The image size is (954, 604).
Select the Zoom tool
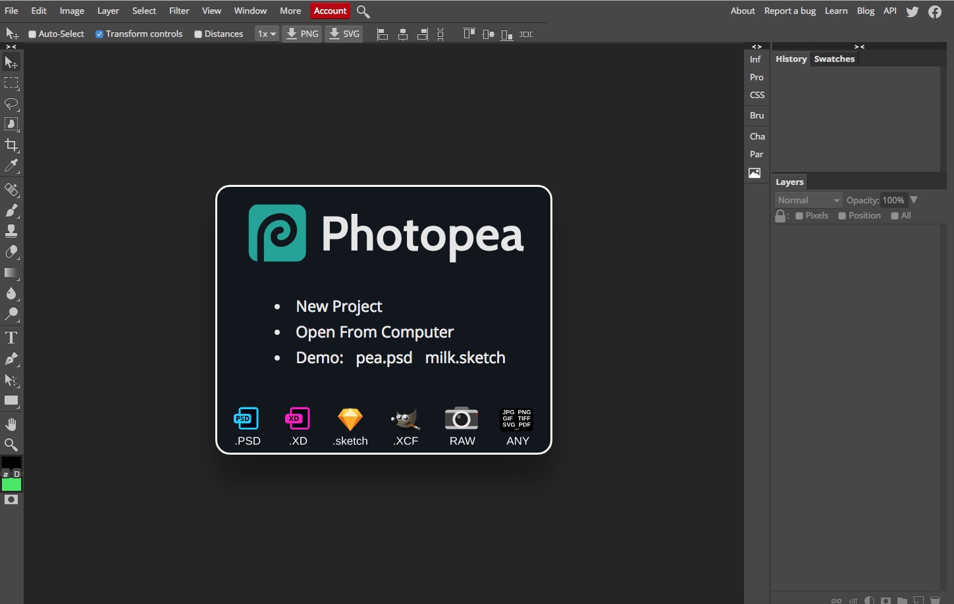tap(11, 445)
